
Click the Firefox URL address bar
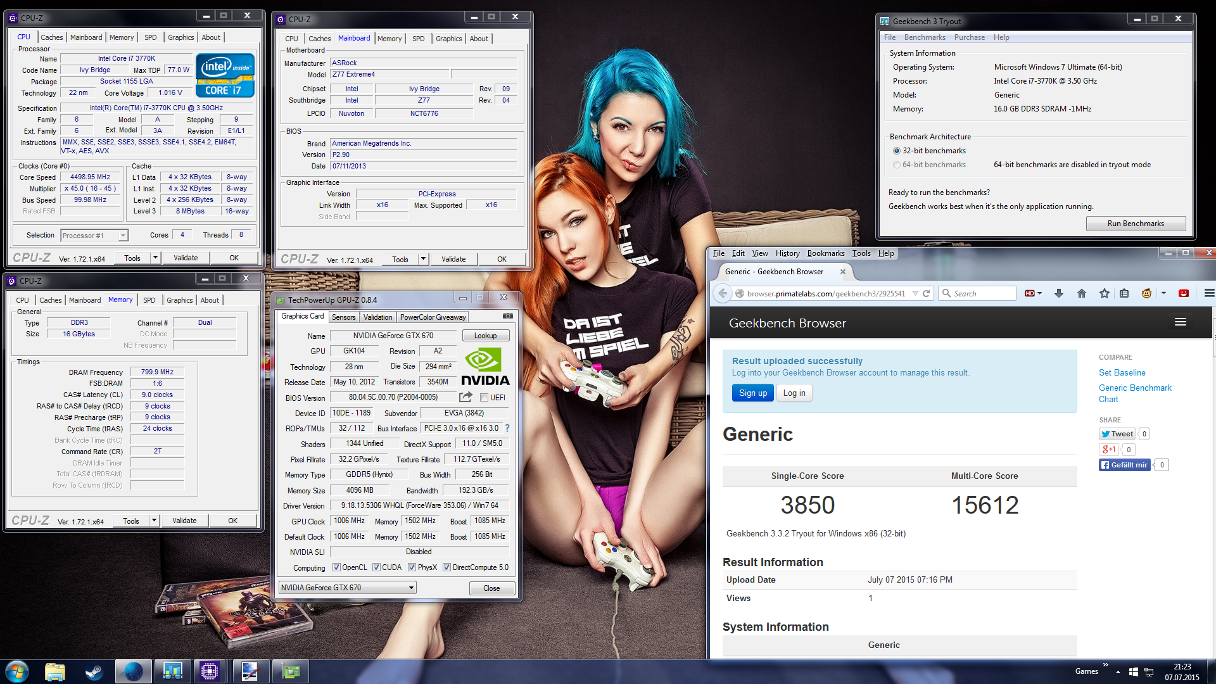[x=827, y=293]
